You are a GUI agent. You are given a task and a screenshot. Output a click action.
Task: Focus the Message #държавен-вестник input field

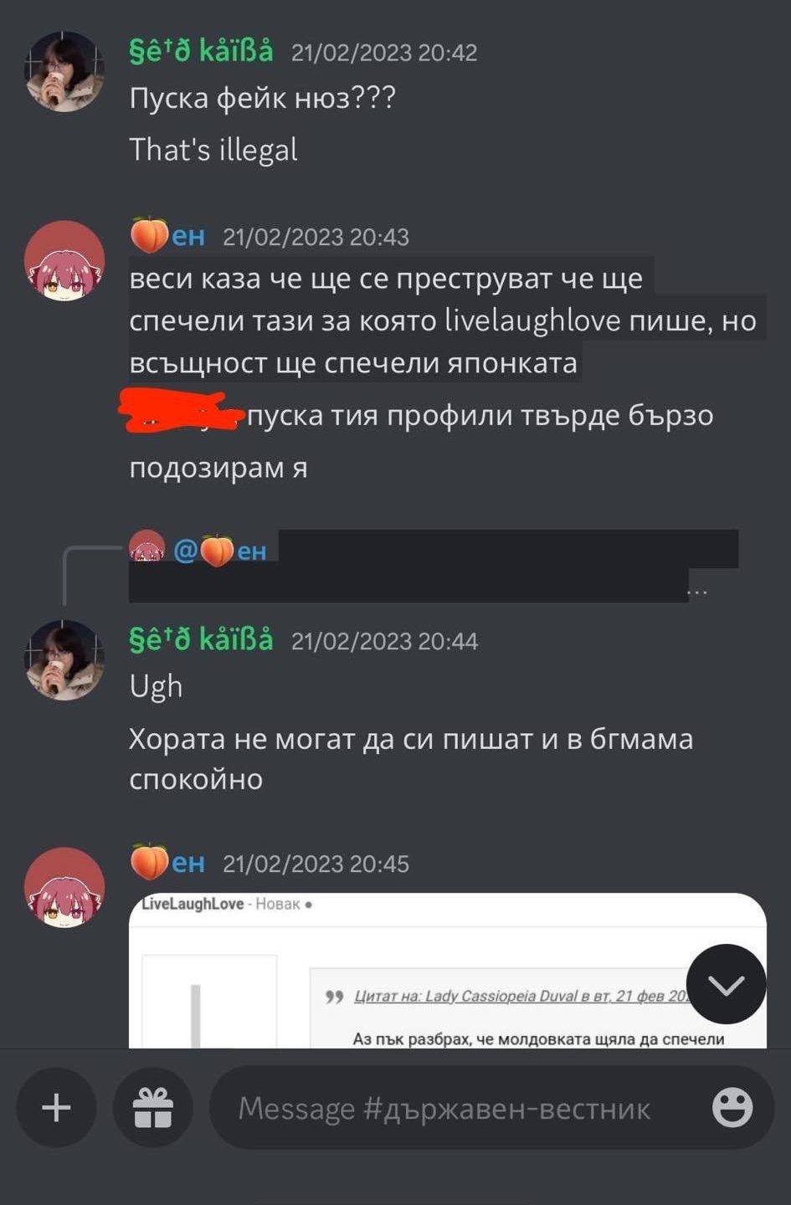point(491,1108)
